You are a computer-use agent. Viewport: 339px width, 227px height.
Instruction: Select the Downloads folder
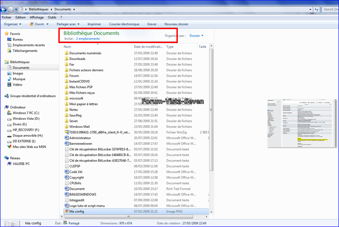(77, 59)
